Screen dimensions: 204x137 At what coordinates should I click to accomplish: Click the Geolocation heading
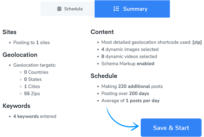[x=20, y=55]
